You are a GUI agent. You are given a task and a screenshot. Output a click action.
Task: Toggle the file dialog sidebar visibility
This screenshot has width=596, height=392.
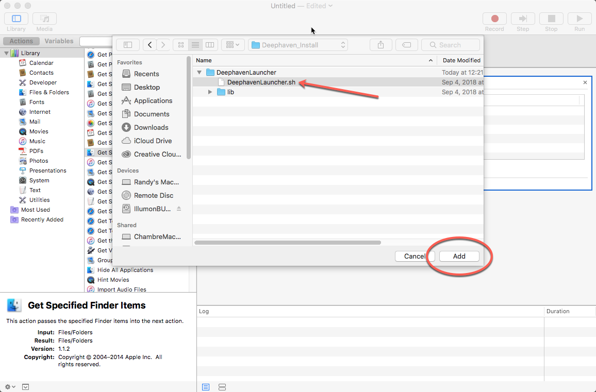point(128,45)
